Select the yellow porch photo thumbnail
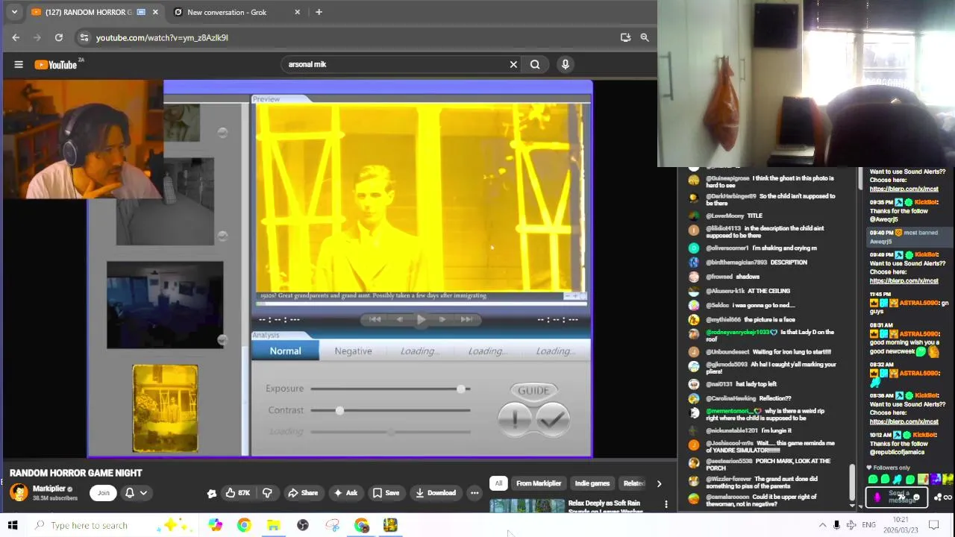Screen dimensions: 955x537 click(165, 409)
